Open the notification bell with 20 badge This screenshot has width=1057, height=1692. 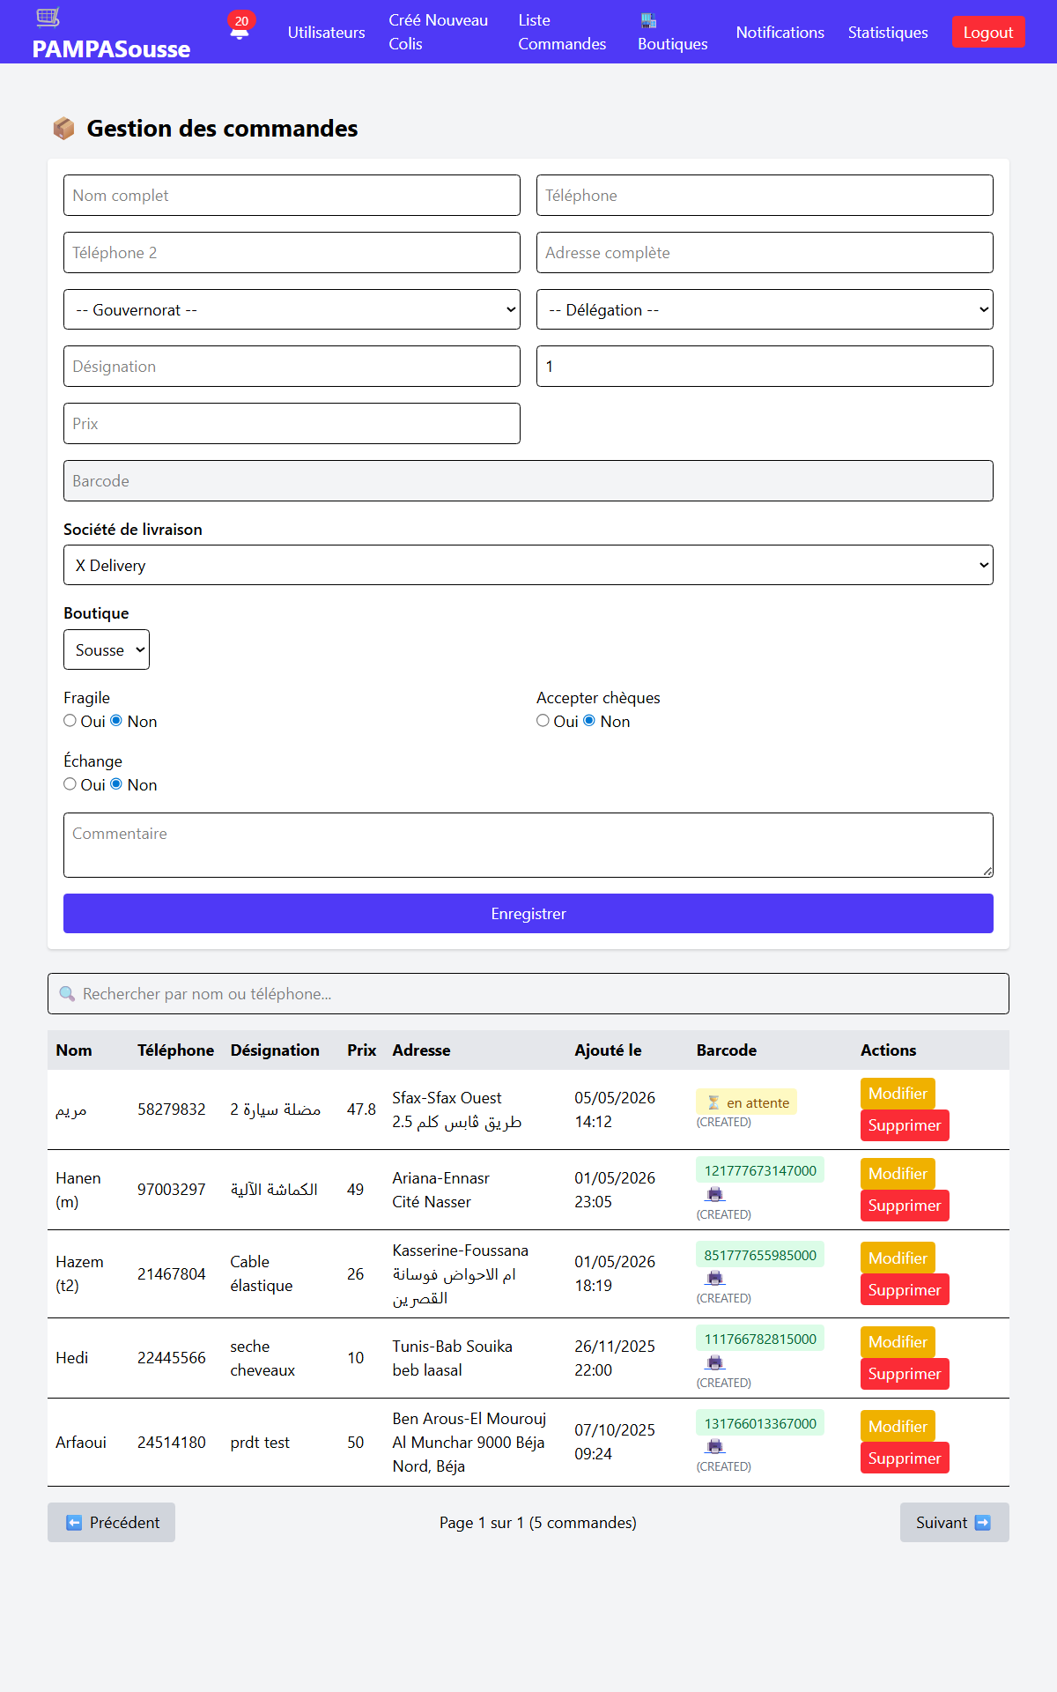(240, 26)
